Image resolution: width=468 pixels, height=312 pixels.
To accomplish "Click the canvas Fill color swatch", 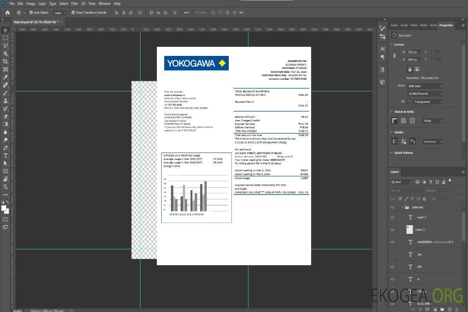I will point(409,102).
